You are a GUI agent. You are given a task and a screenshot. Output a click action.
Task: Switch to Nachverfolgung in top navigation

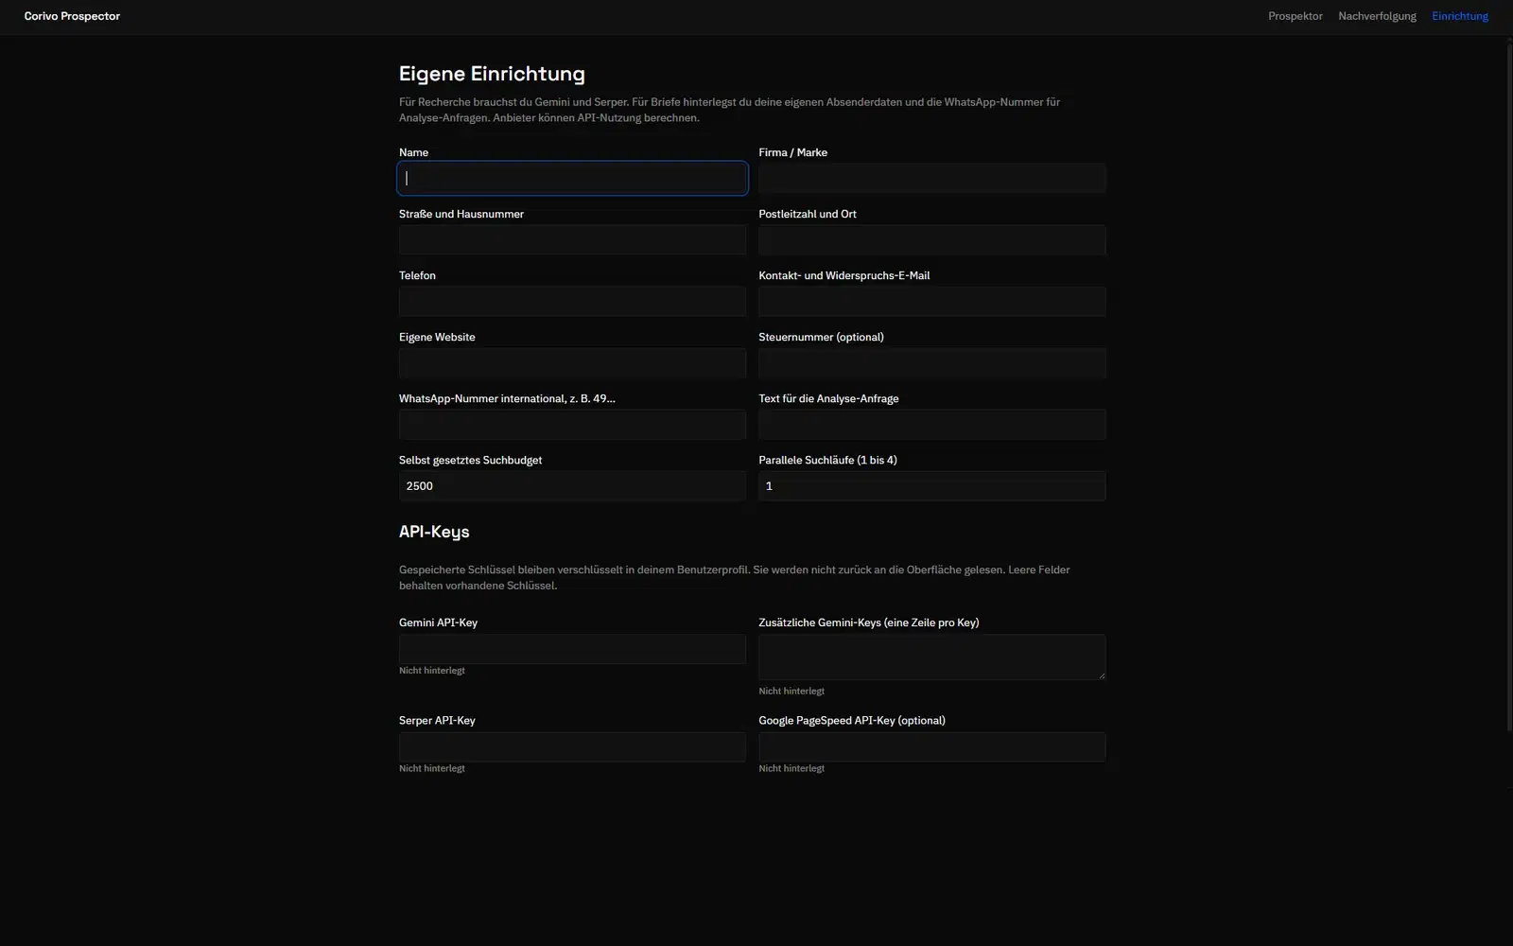pos(1377,16)
